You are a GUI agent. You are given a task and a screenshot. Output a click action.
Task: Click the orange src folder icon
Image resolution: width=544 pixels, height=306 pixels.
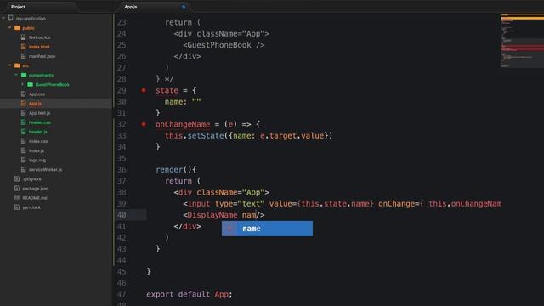(17, 65)
